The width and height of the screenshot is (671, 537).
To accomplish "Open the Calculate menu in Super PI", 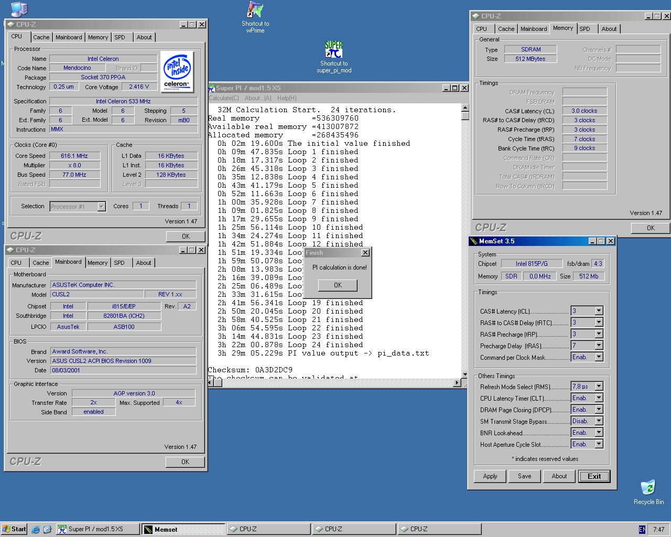I will (224, 98).
